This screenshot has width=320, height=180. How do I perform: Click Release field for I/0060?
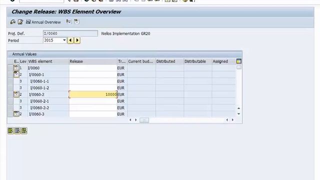93,68
